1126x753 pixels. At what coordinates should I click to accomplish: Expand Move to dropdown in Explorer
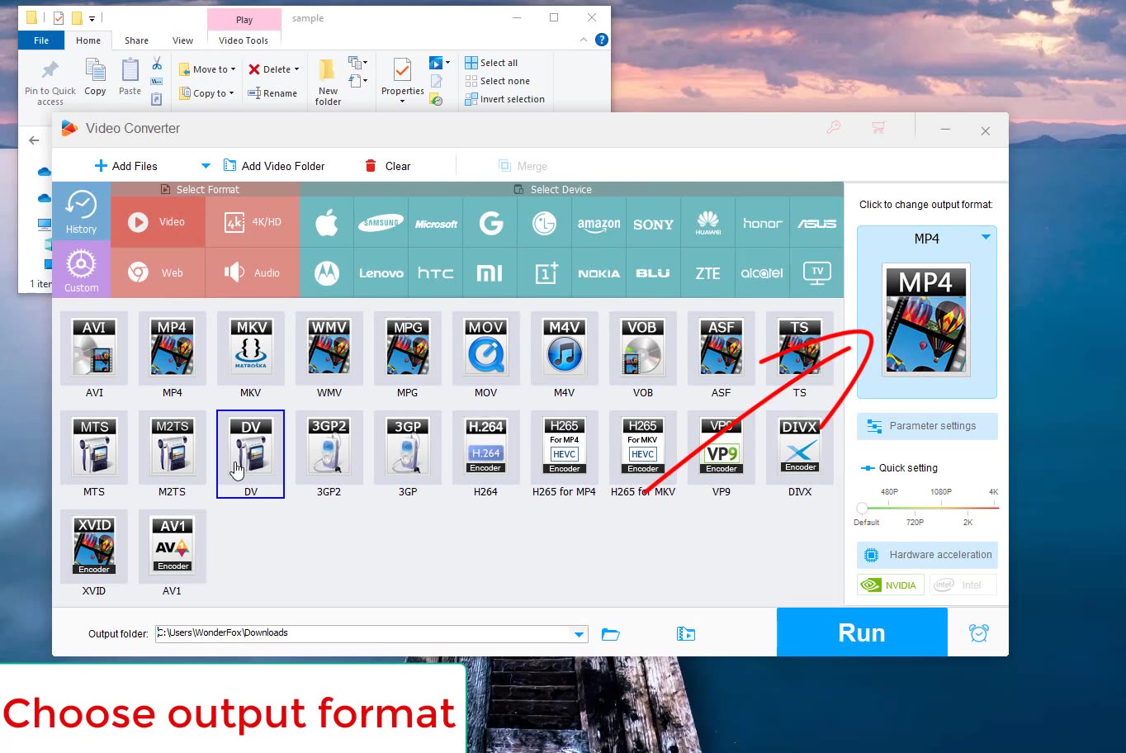234,69
